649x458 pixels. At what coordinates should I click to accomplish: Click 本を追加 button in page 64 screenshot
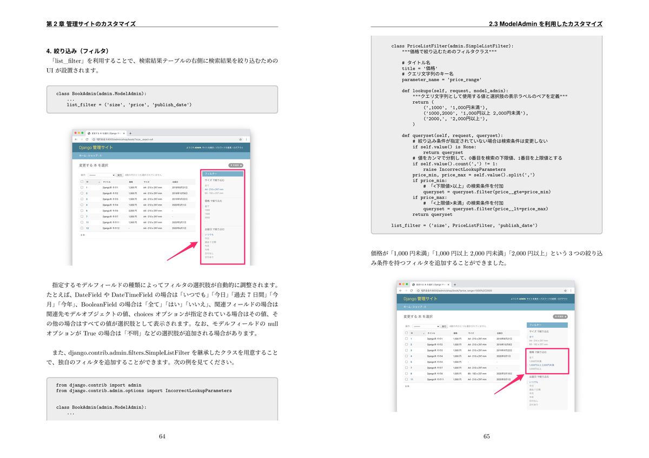(236, 165)
